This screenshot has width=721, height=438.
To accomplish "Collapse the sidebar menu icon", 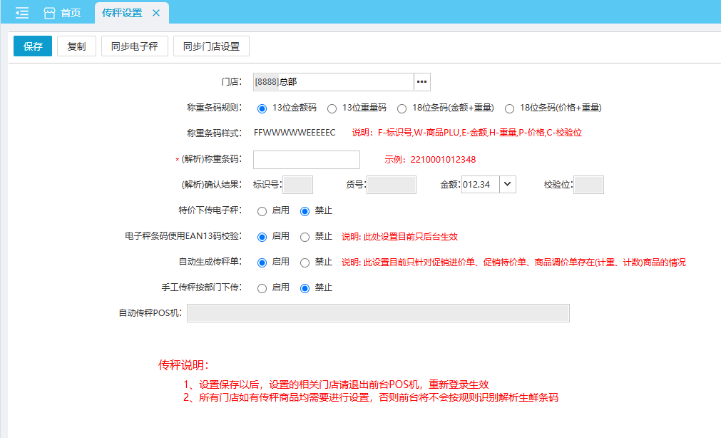I will tap(22, 13).
